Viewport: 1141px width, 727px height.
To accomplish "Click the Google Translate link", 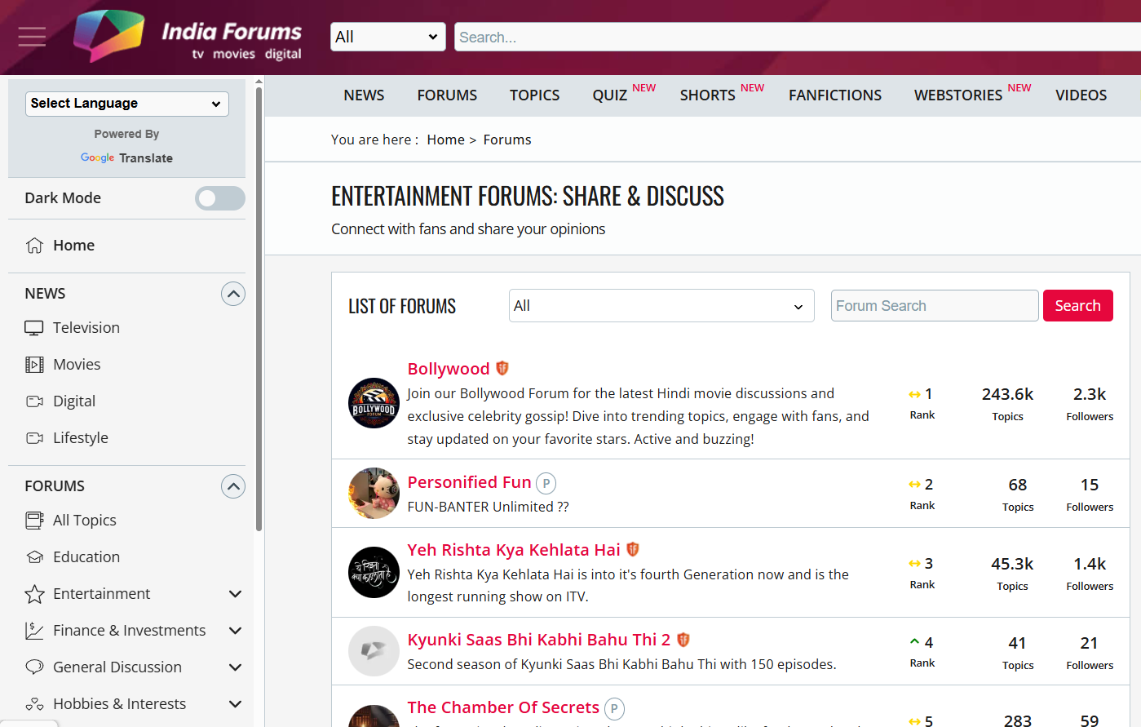I will pos(126,158).
